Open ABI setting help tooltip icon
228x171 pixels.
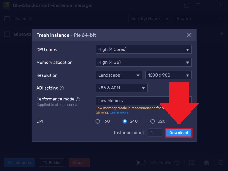pyautogui.click(x=62, y=88)
